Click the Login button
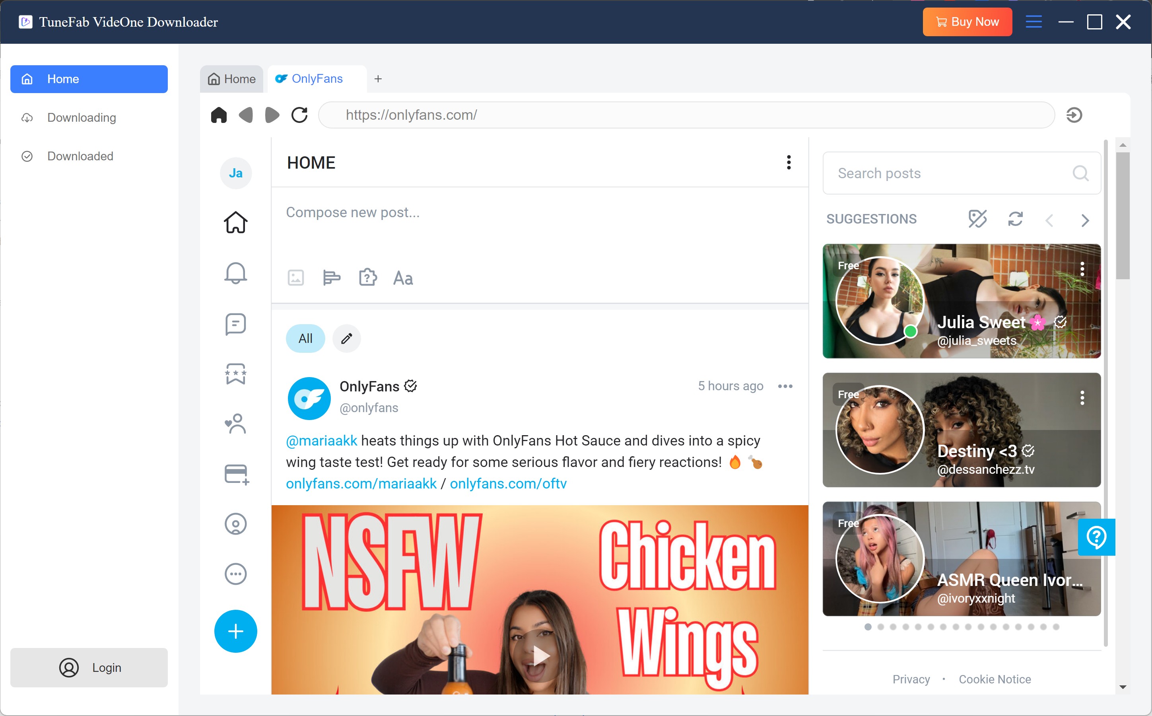 (x=89, y=667)
